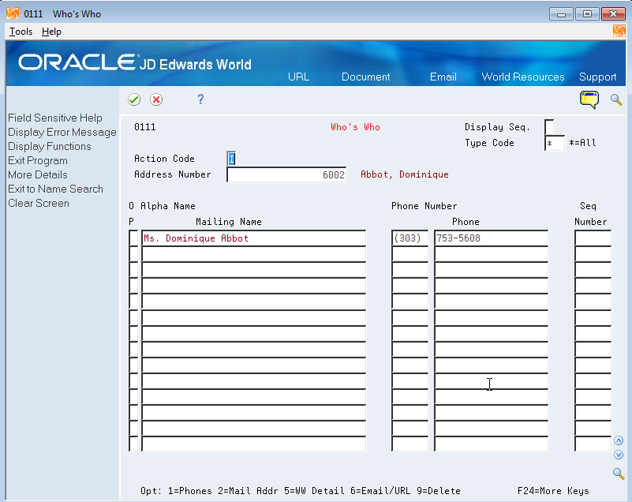Click the 9=Delete option text
Image resolution: width=632 pixels, height=502 pixels.
[439, 491]
